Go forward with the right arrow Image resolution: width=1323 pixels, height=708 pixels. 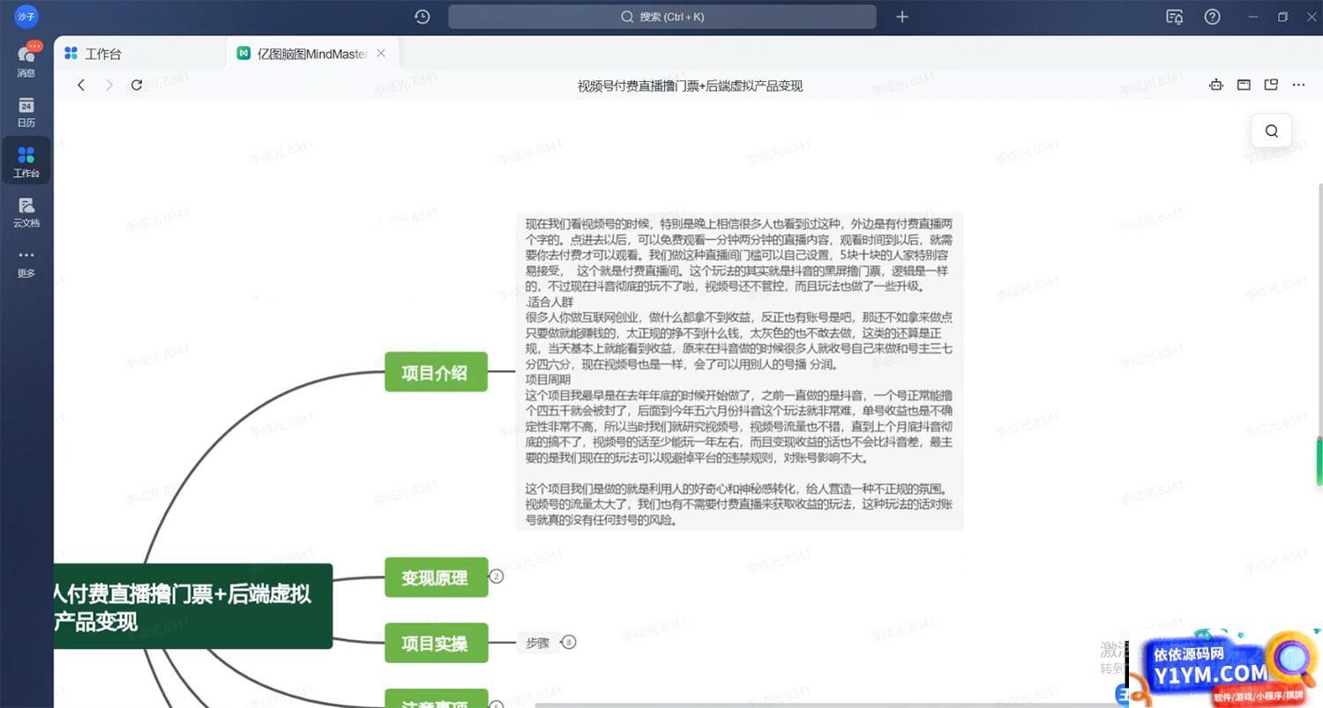(109, 85)
